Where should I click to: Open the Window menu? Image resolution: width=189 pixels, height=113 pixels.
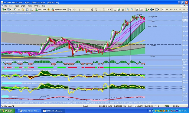(x=37, y=6)
